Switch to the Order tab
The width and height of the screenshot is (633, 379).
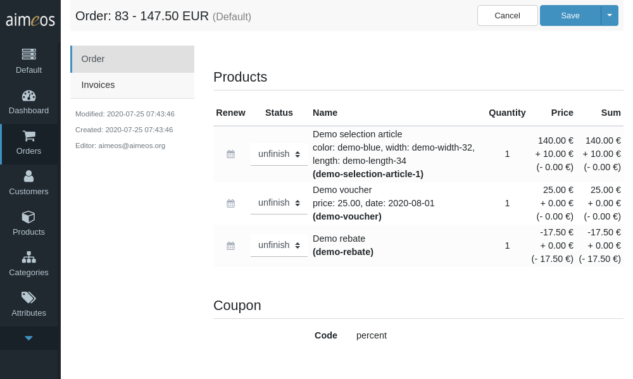[x=132, y=59]
